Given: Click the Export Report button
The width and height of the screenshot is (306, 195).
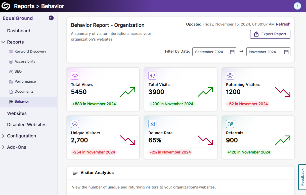Looking at the screenshot, I should [270, 34].
